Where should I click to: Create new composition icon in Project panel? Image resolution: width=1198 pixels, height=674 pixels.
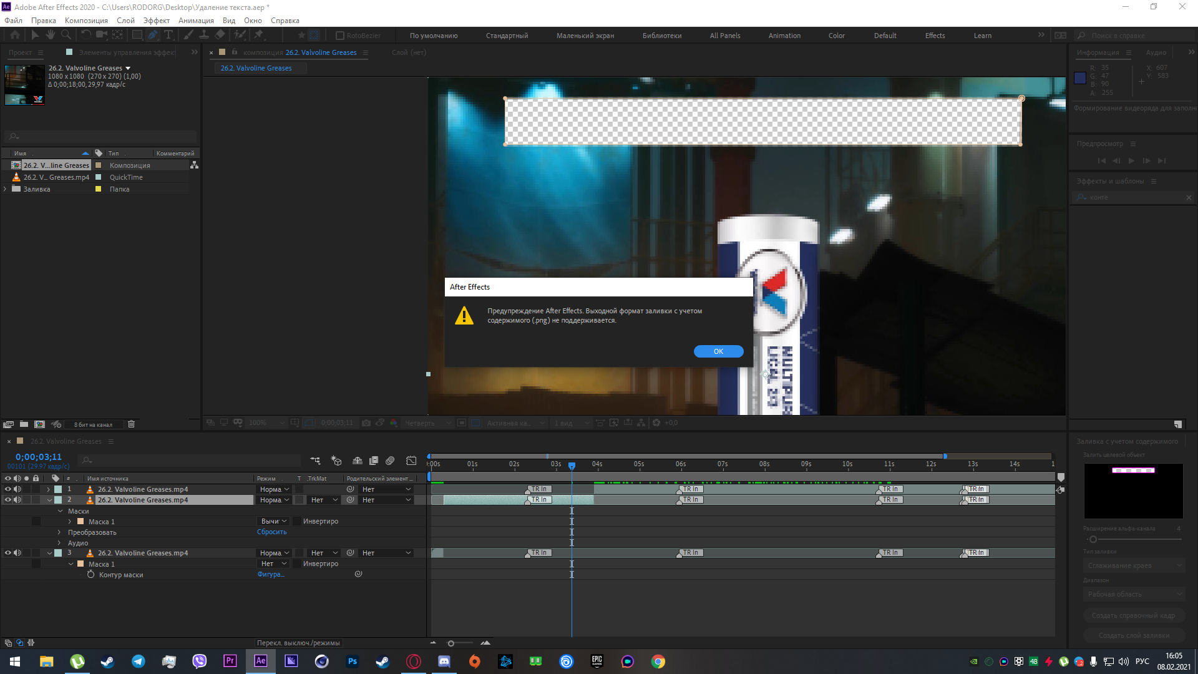[x=39, y=424]
